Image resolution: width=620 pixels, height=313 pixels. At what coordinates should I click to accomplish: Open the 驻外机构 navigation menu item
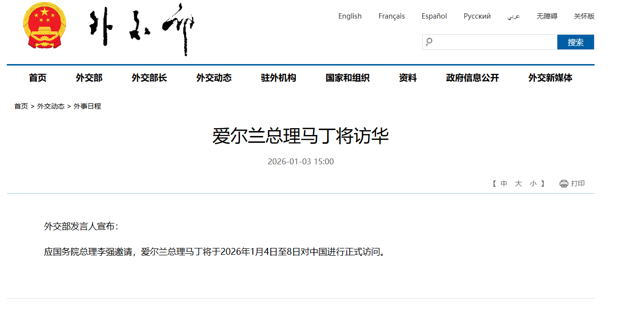coord(277,77)
